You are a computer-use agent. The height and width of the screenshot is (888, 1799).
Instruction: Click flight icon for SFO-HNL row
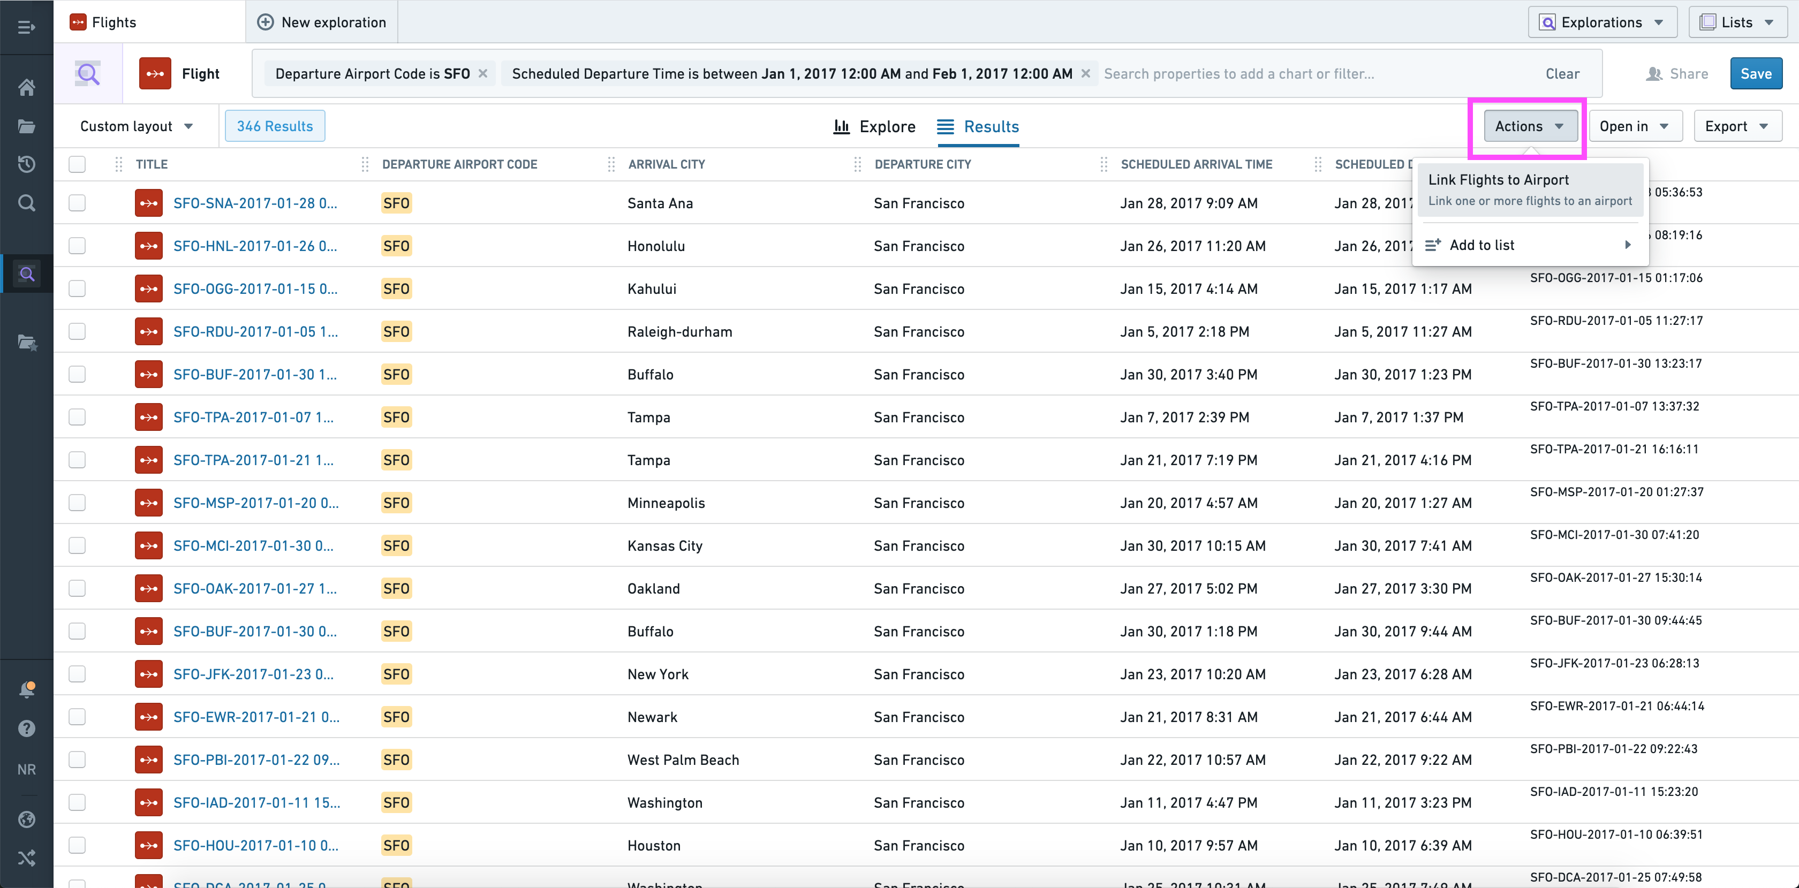pyautogui.click(x=149, y=246)
